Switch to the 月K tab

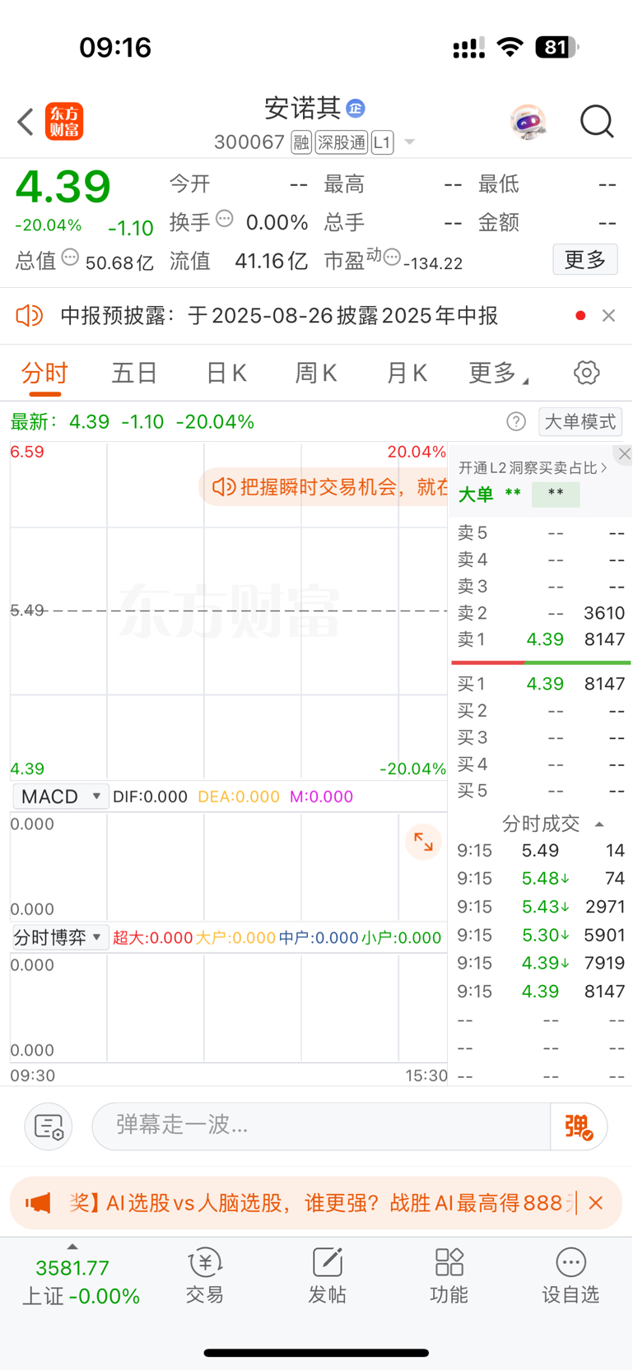(x=407, y=374)
